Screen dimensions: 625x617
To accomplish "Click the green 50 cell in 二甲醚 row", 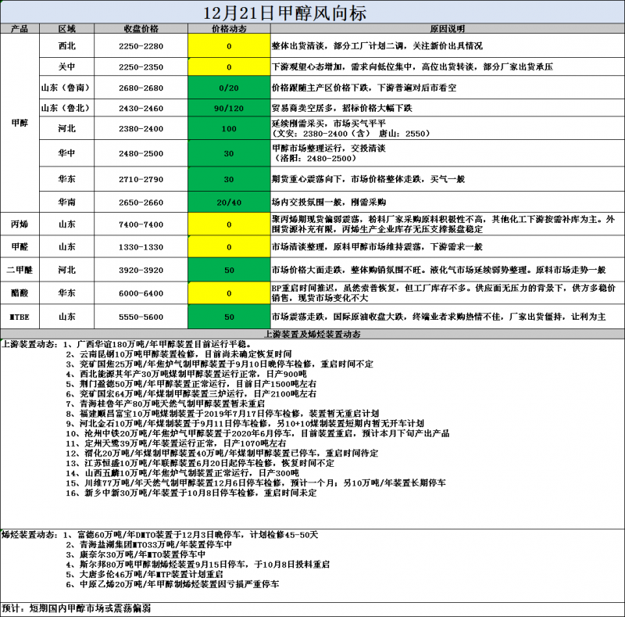I will (x=229, y=271).
